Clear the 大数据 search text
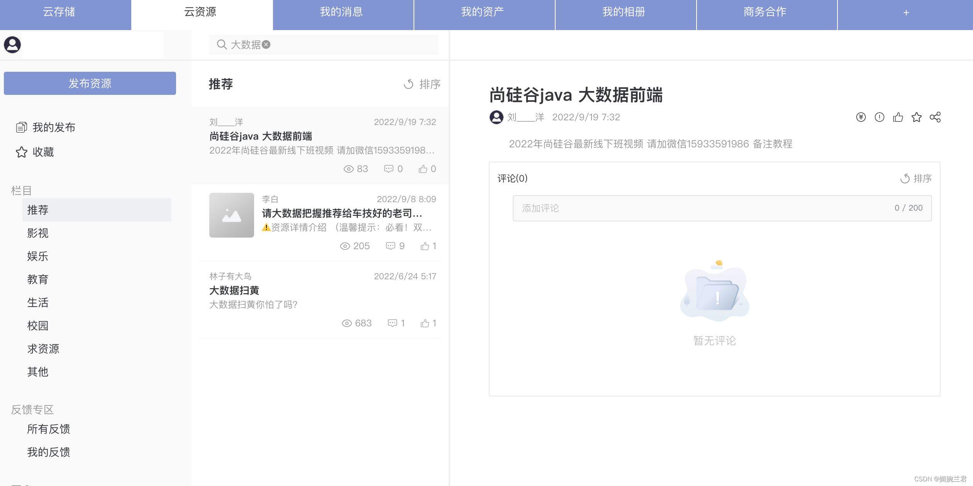This screenshot has height=486, width=973. 266,45
